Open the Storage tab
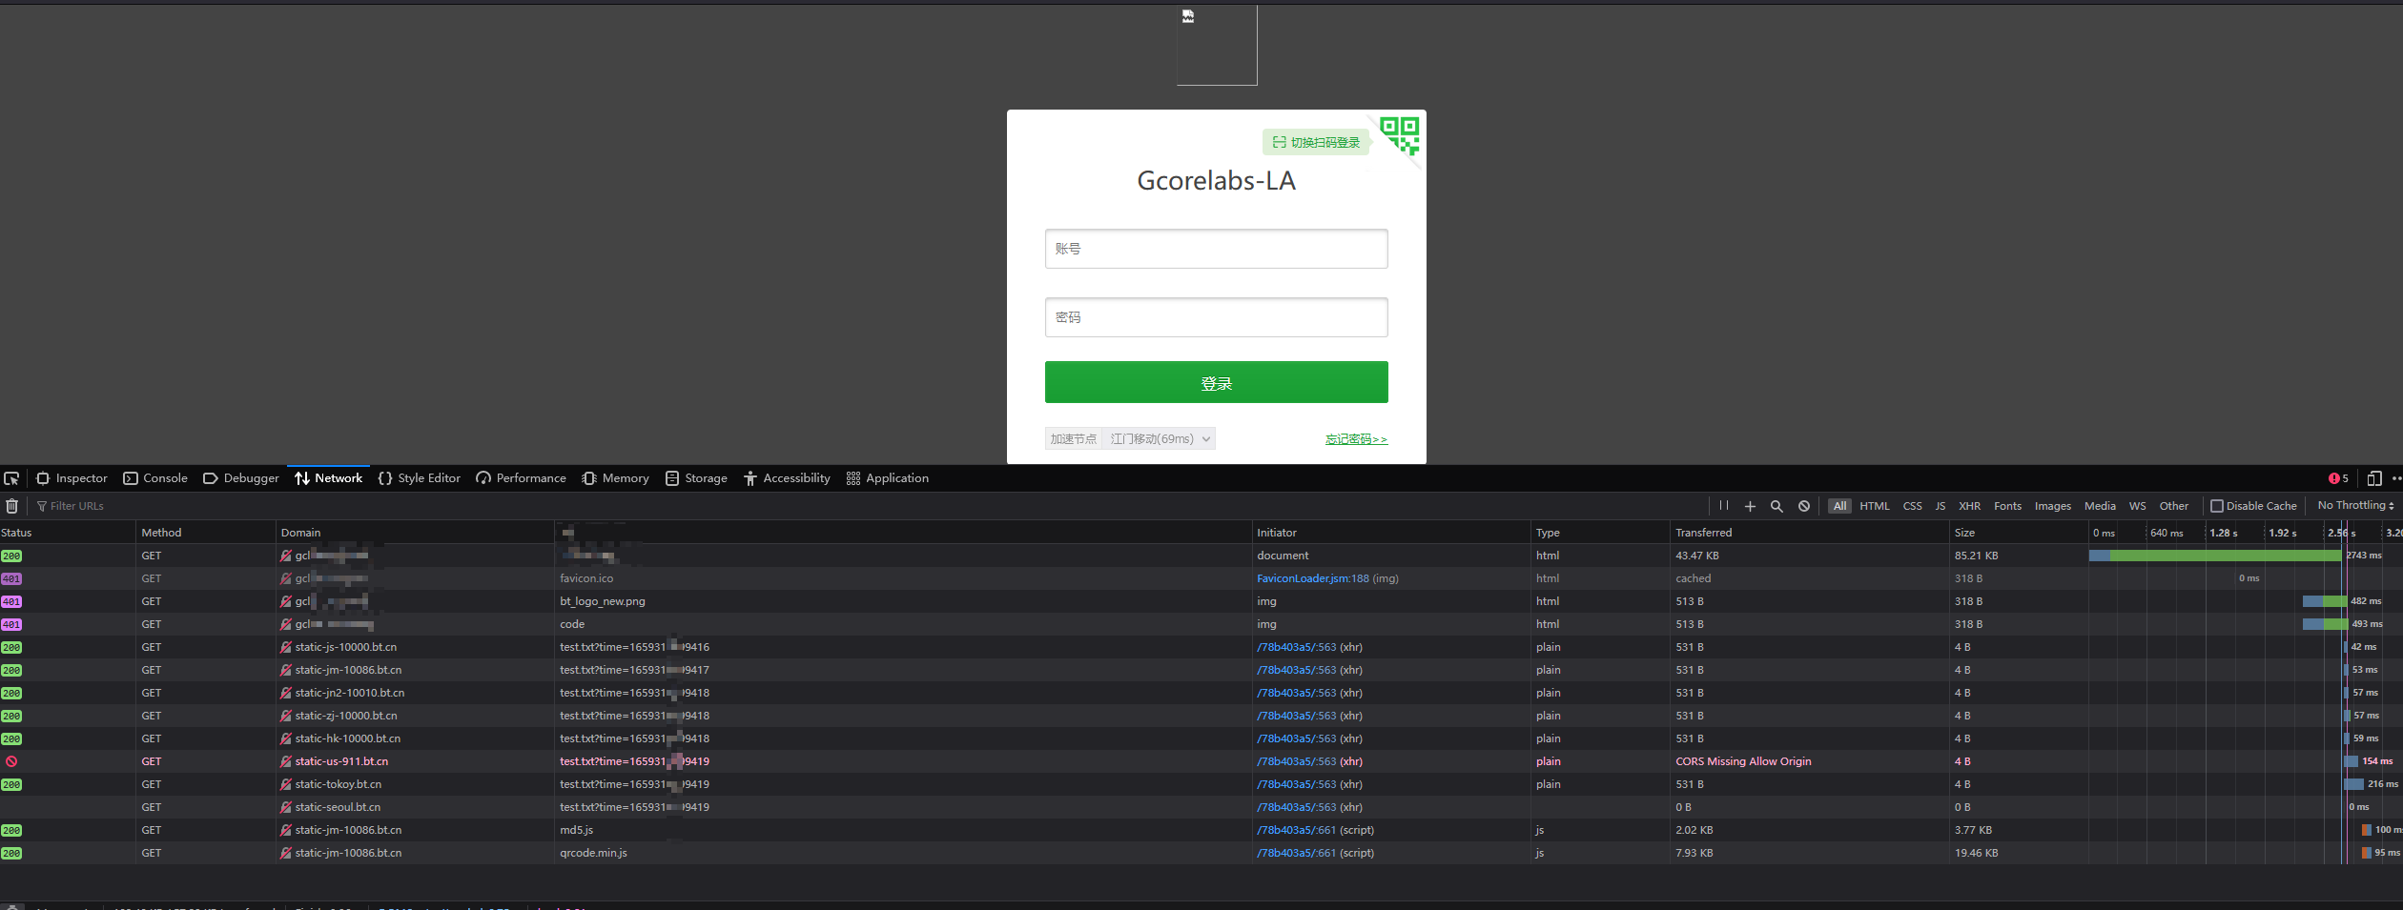The width and height of the screenshot is (2403, 910). tap(696, 478)
